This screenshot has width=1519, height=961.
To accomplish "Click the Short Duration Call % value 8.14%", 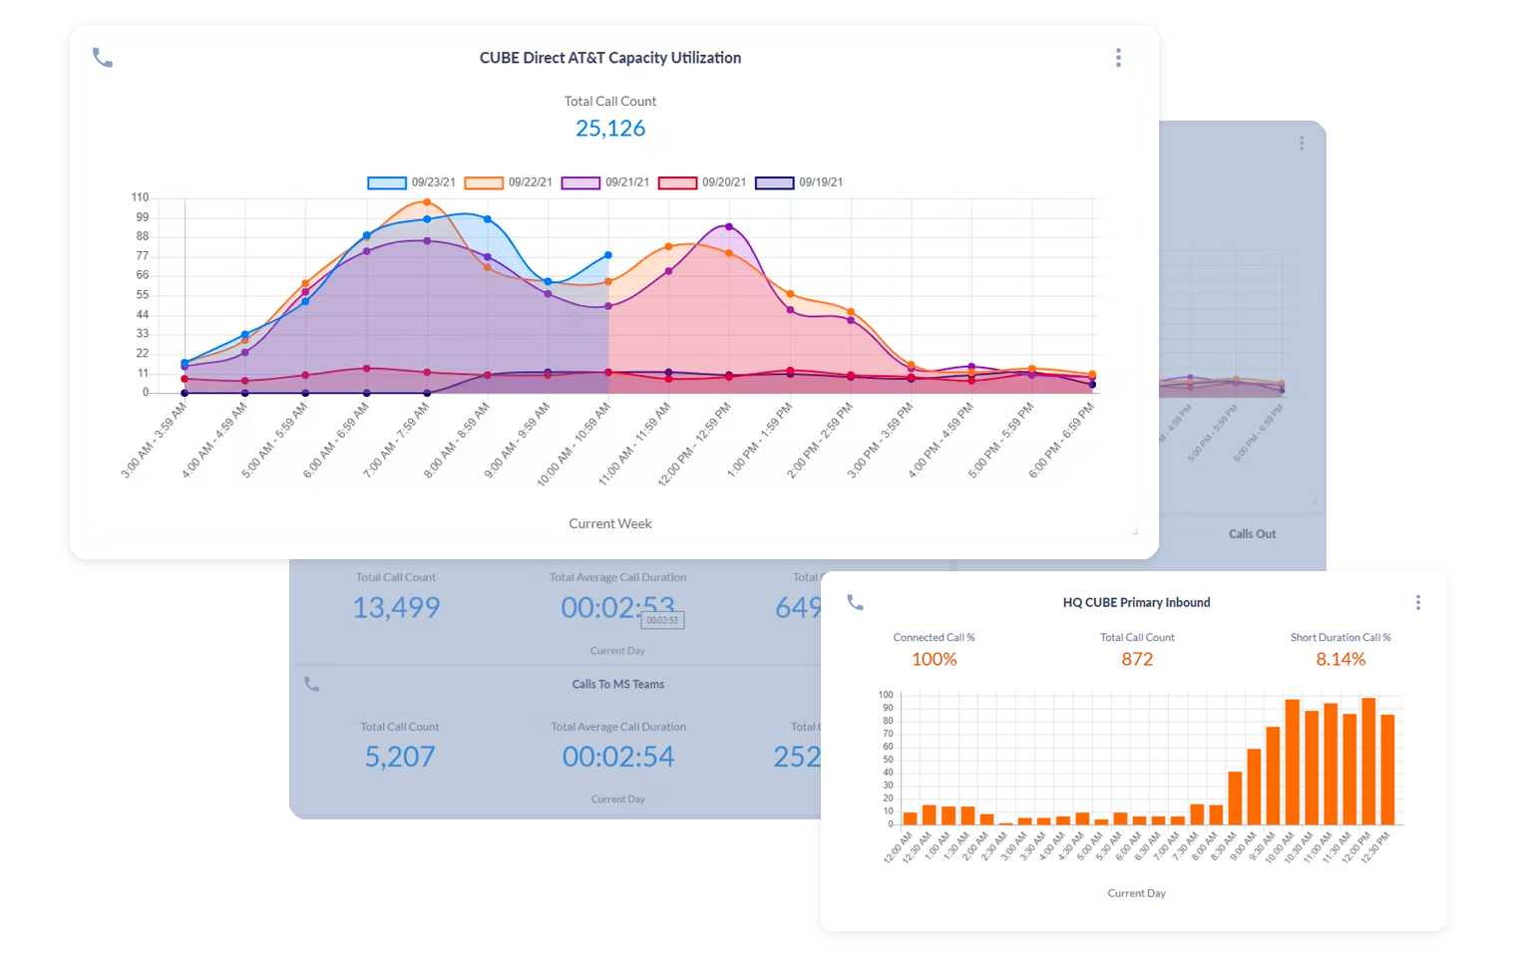I will coord(1340,659).
